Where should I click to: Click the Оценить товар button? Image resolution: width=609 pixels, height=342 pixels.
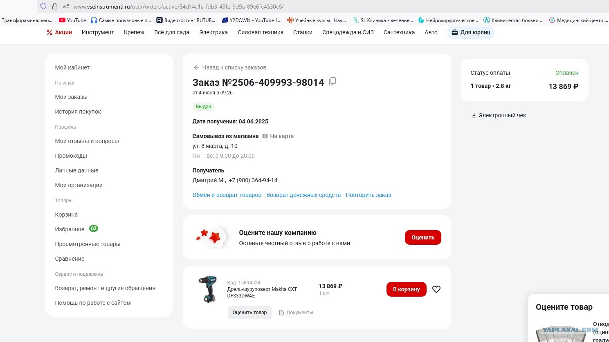[249, 313]
